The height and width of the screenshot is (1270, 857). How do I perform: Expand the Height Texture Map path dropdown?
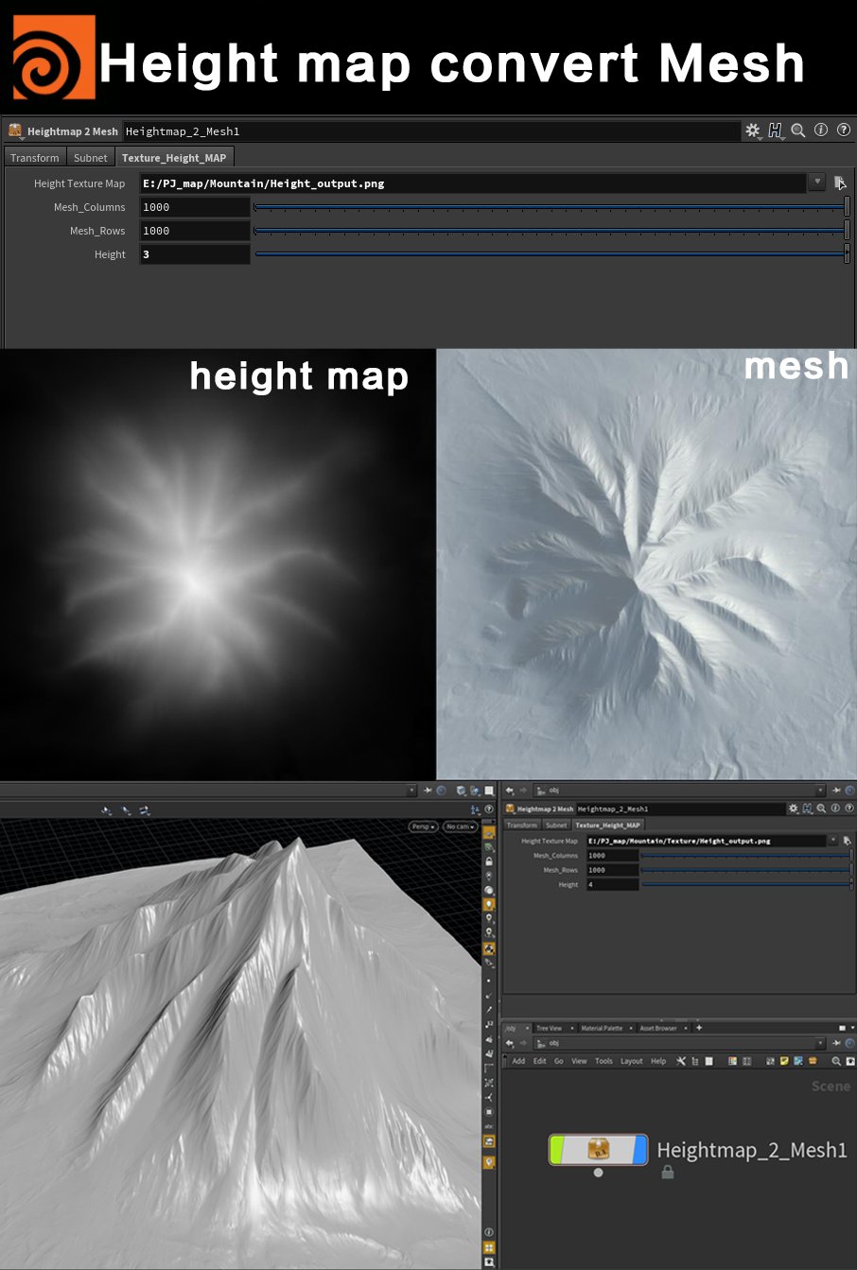[x=817, y=183]
